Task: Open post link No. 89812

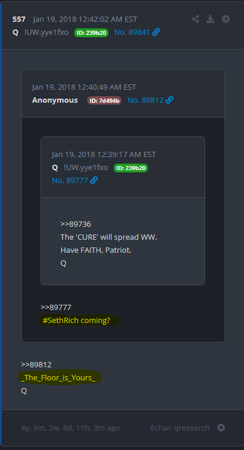Action: tap(146, 100)
